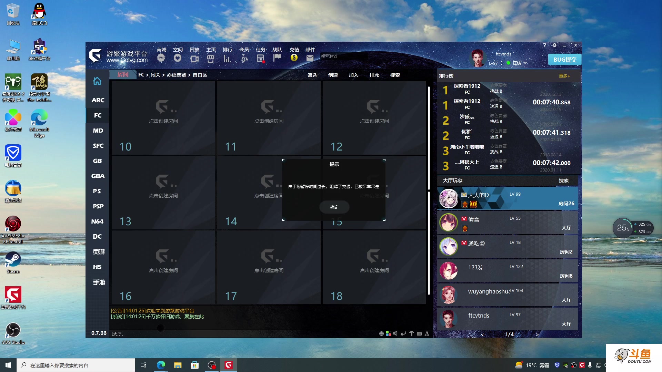
Task: Create room in slot 10
Action: coord(163,117)
